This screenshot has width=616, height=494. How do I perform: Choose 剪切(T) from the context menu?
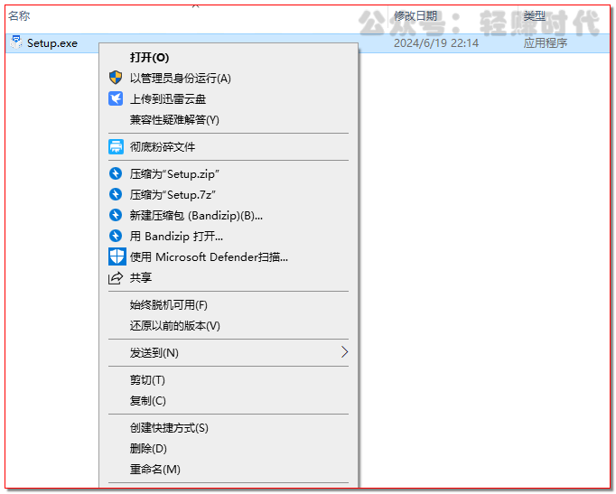[147, 380]
